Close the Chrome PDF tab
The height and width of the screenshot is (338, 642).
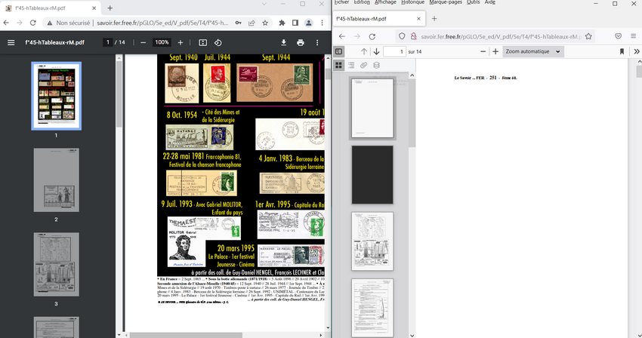point(94,8)
